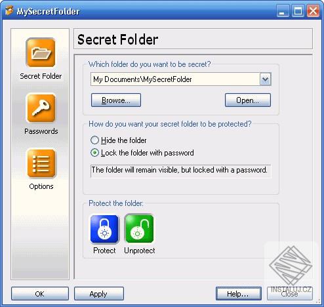Click the Browse... button
Image resolution: width=324 pixels, height=307 pixels.
click(116, 100)
